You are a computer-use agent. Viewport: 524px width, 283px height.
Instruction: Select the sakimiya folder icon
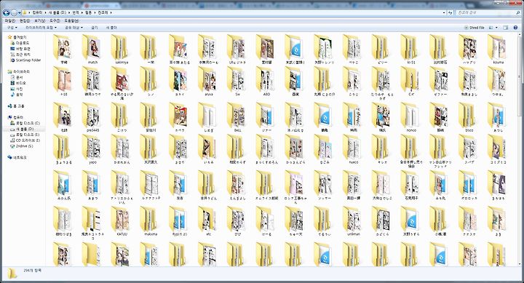121,47
